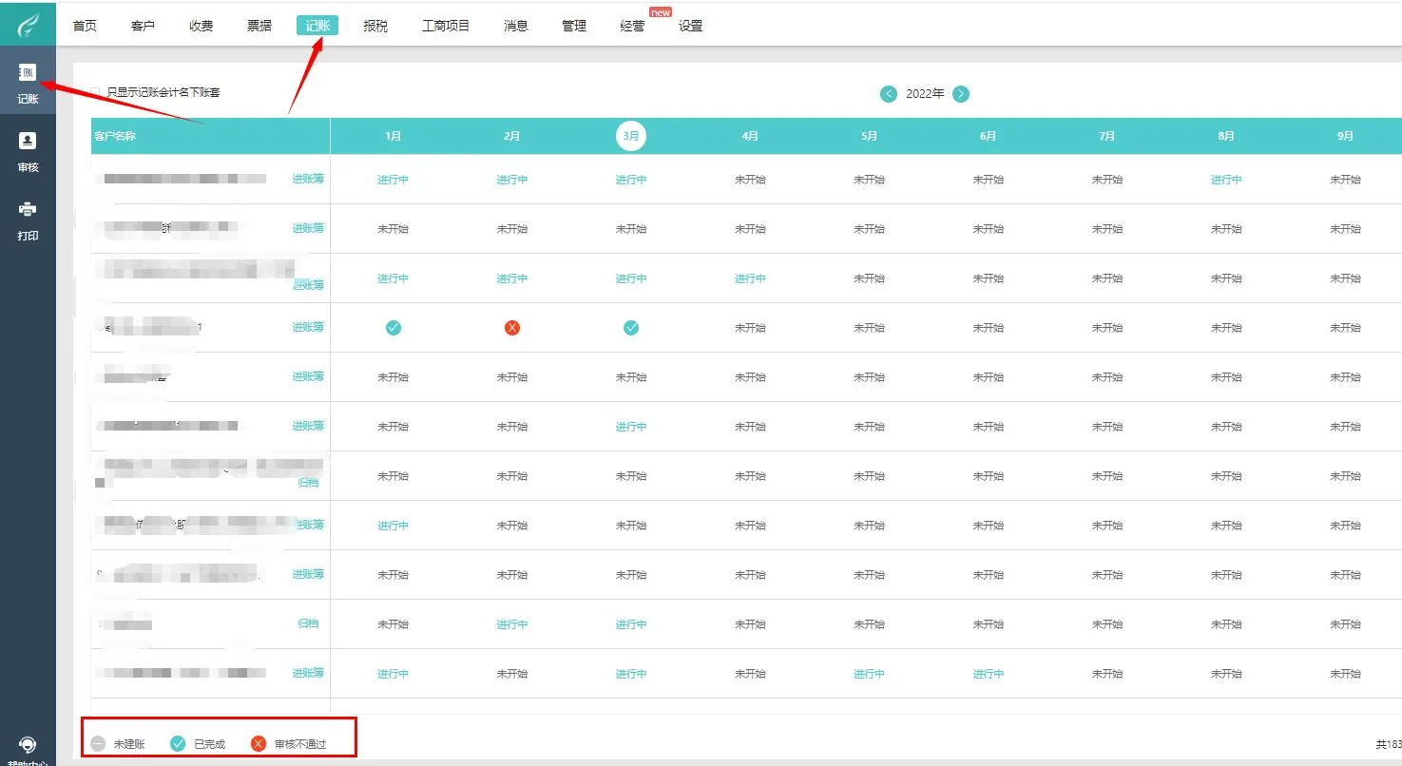Switch to the 首页 tab
Image resolution: width=1402 pixels, height=766 pixels.
point(85,26)
